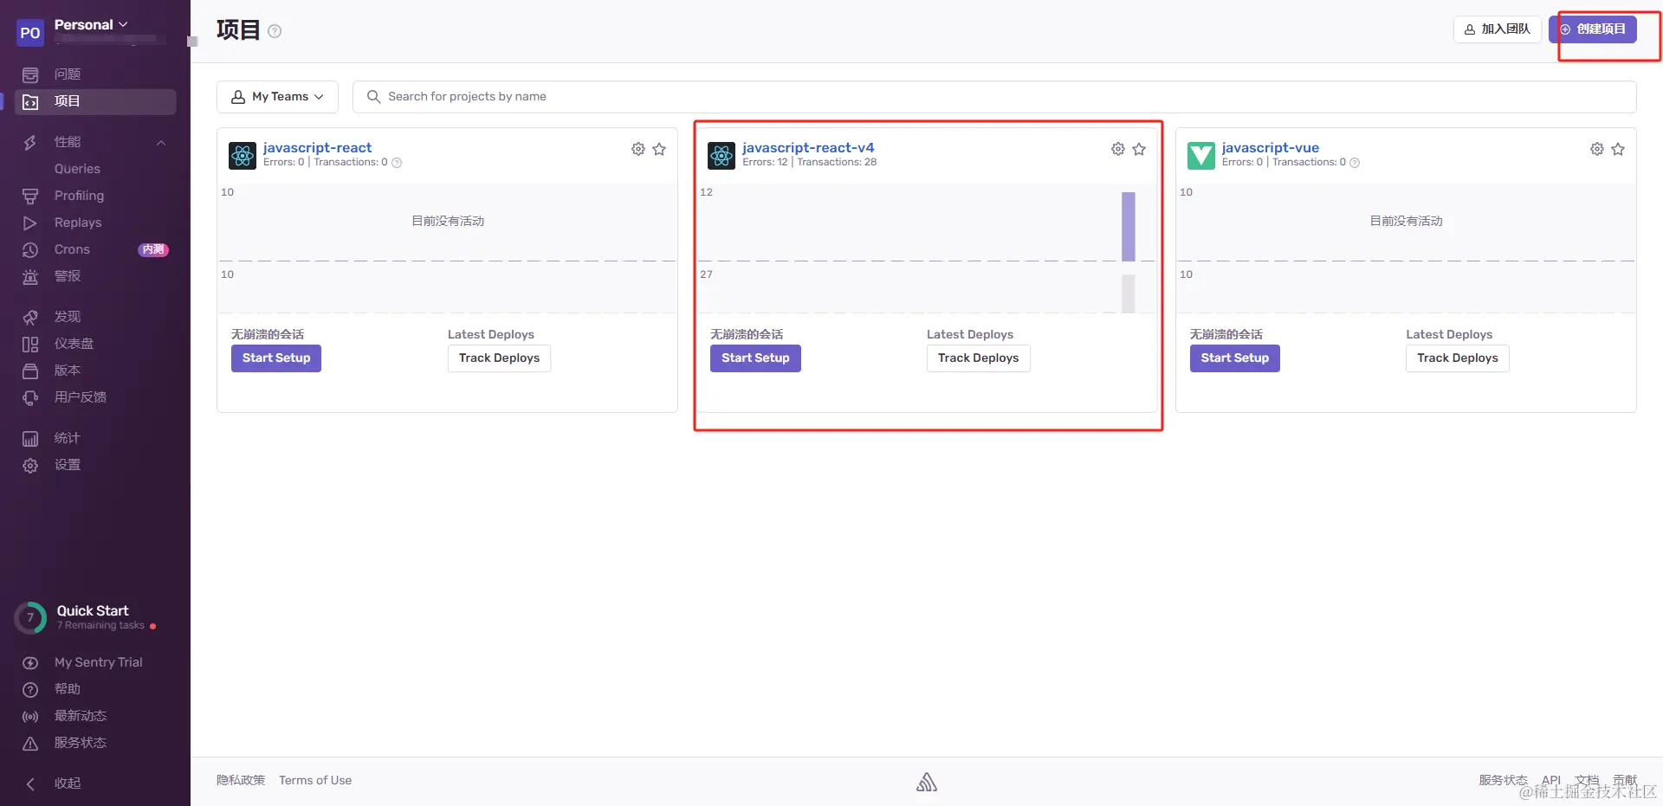The image size is (1663, 806).
Task: Open the 仪表盘 dashboards page
Action: pos(74,344)
